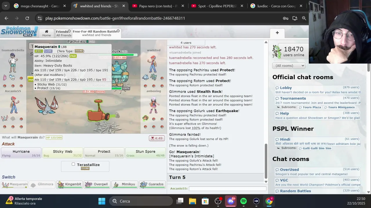Viewport: 371px width, 208px height.
Task: Open the Tours Minigames subroom
Action: pos(339,107)
